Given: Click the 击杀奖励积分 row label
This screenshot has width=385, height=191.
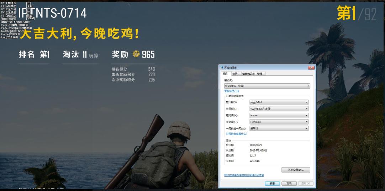Looking at the screenshot, I should (123, 74).
